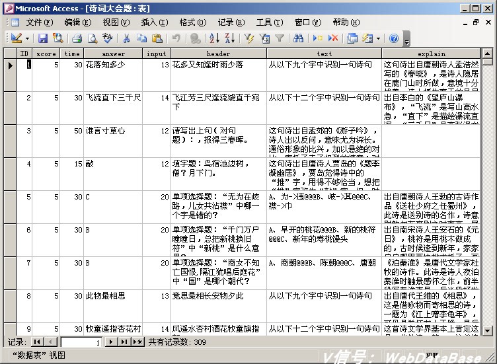Toggle Filter By Selection button
The height and width of the screenshot is (364, 497).
[249, 38]
